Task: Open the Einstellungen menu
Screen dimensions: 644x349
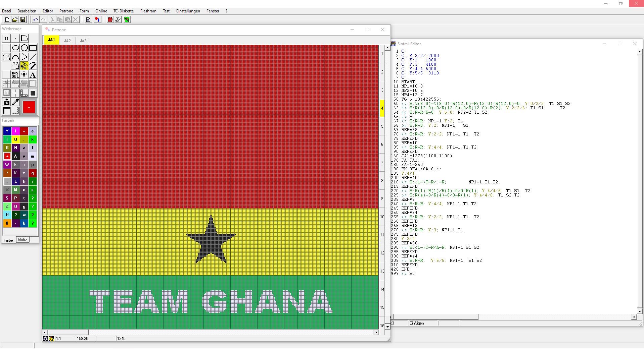Action: (188, 11)
